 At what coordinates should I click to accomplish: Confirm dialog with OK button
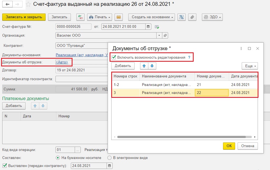[229, 146]
